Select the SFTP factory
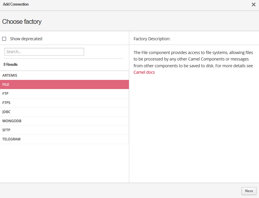Viewport: 259px width, 198px height. [6, 130]
